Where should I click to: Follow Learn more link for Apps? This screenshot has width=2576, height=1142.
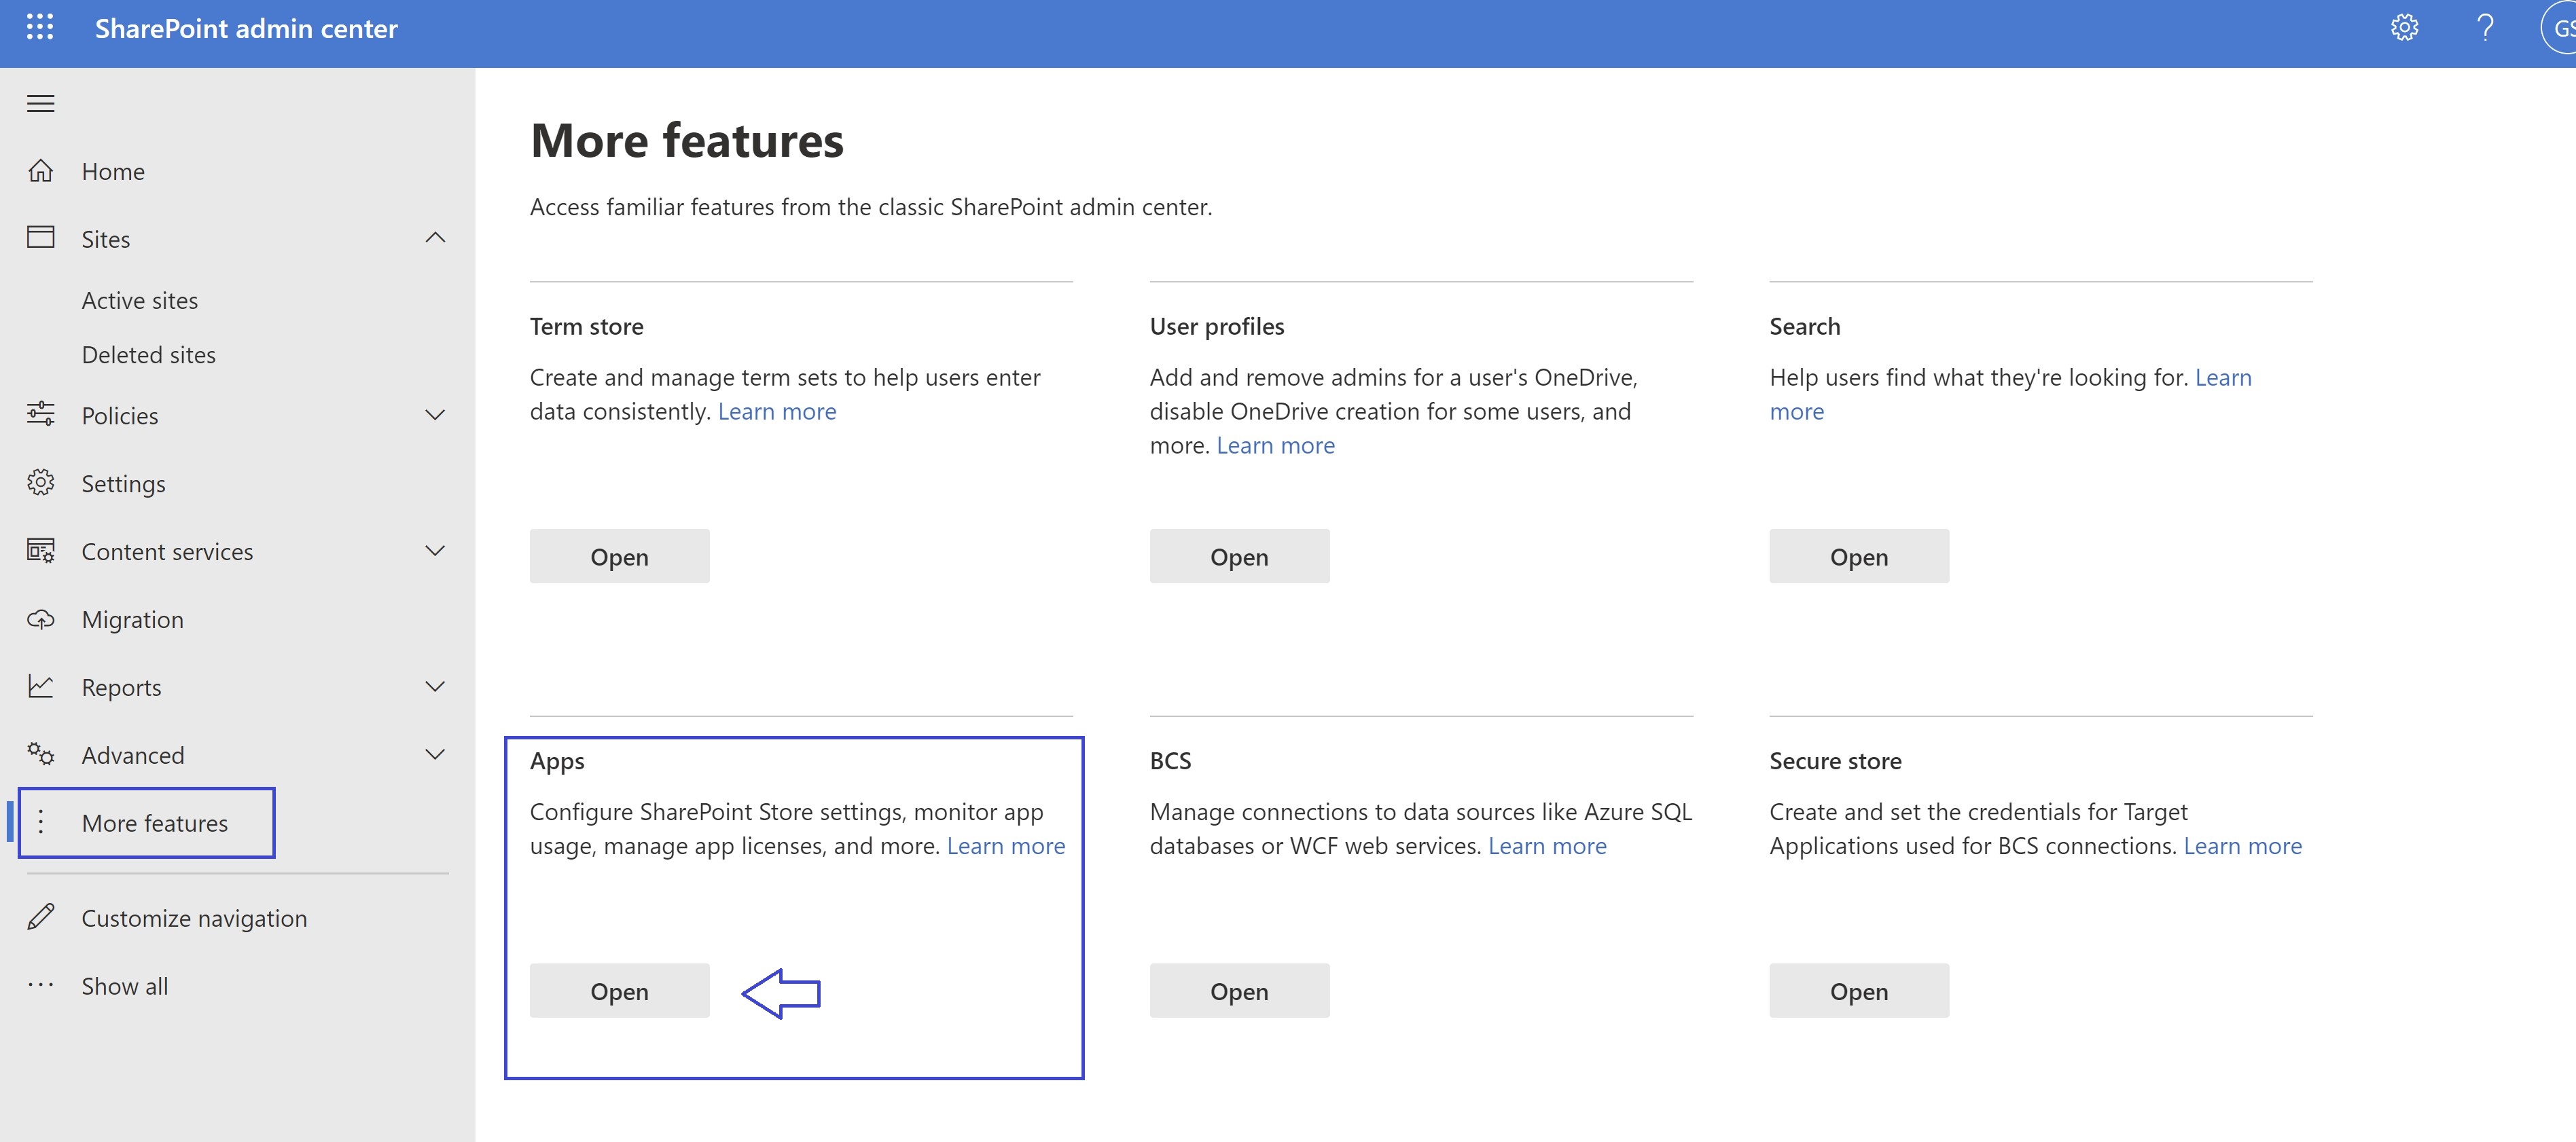pos(1006,846)
